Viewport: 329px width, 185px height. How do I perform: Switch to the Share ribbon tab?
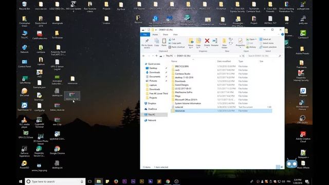(166, 34)
